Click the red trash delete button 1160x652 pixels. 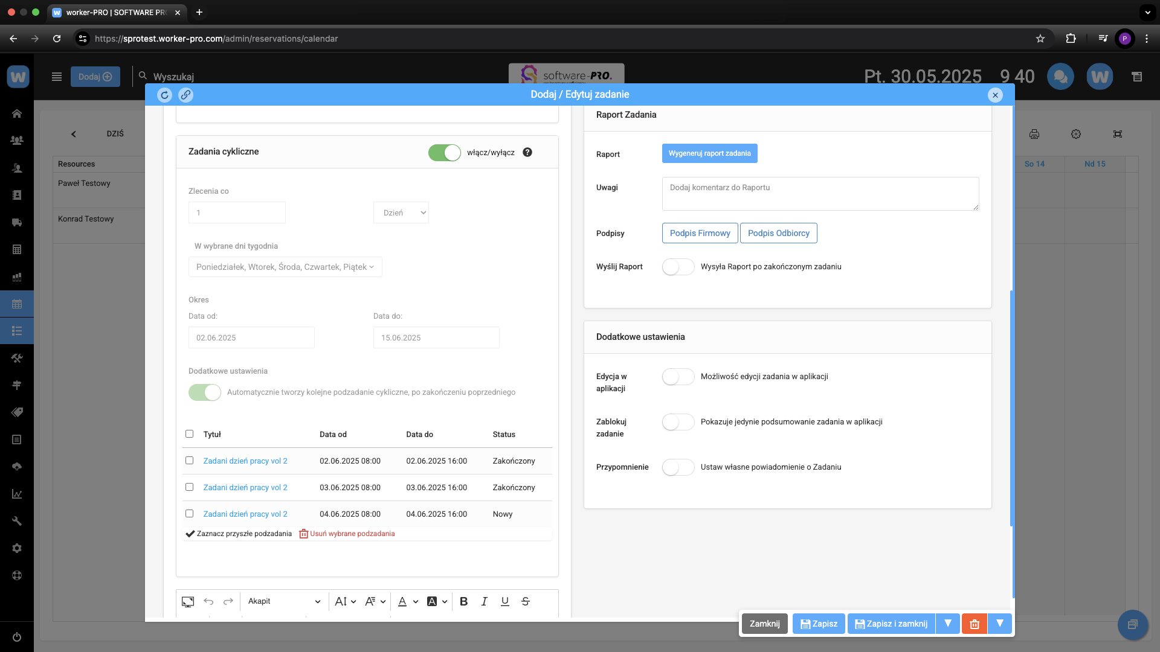[x=974, y=624]
